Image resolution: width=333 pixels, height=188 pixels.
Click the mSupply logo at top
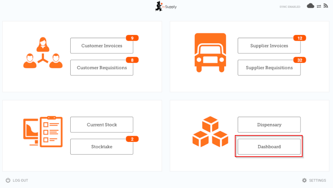(166, 6)
